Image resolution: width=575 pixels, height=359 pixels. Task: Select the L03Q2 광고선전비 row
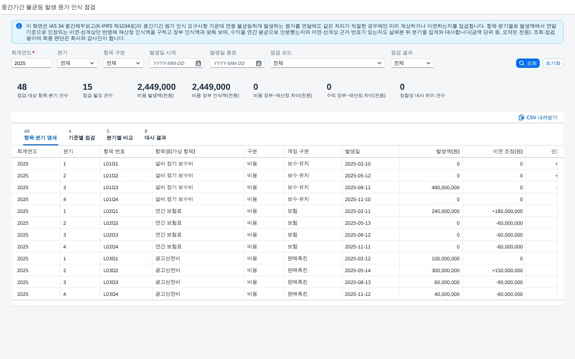point(287,270)
